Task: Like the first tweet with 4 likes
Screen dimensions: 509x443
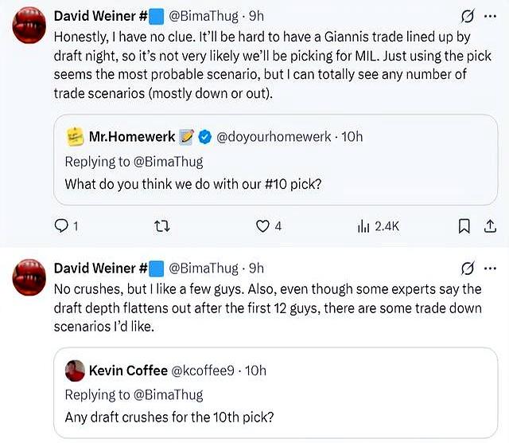Action: 262,225
